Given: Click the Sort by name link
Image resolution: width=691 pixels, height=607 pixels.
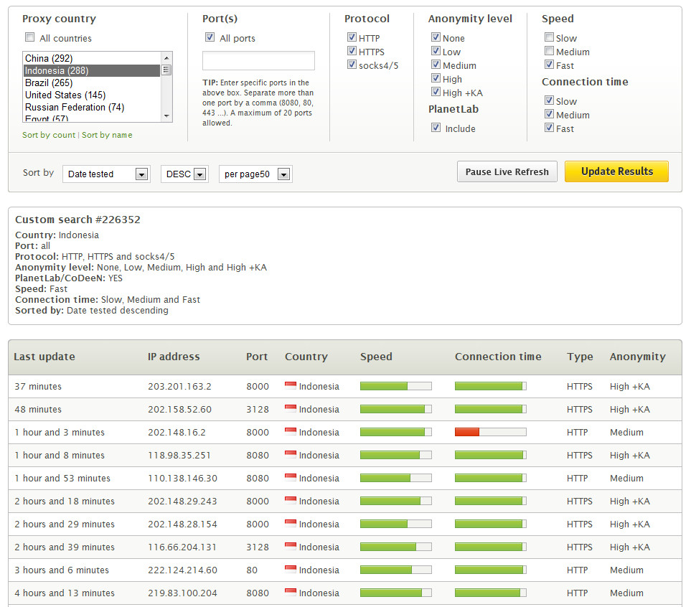Looking at the screenshot, I should (107, 135).
